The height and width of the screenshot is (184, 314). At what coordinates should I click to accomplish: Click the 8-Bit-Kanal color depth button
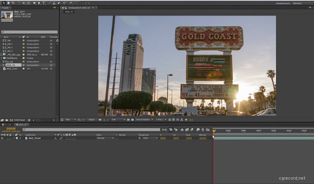[20, 120]
